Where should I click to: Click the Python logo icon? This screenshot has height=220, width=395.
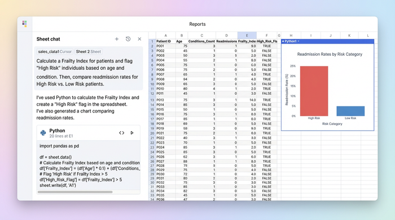pyautogui.click(x=43, y=133)
